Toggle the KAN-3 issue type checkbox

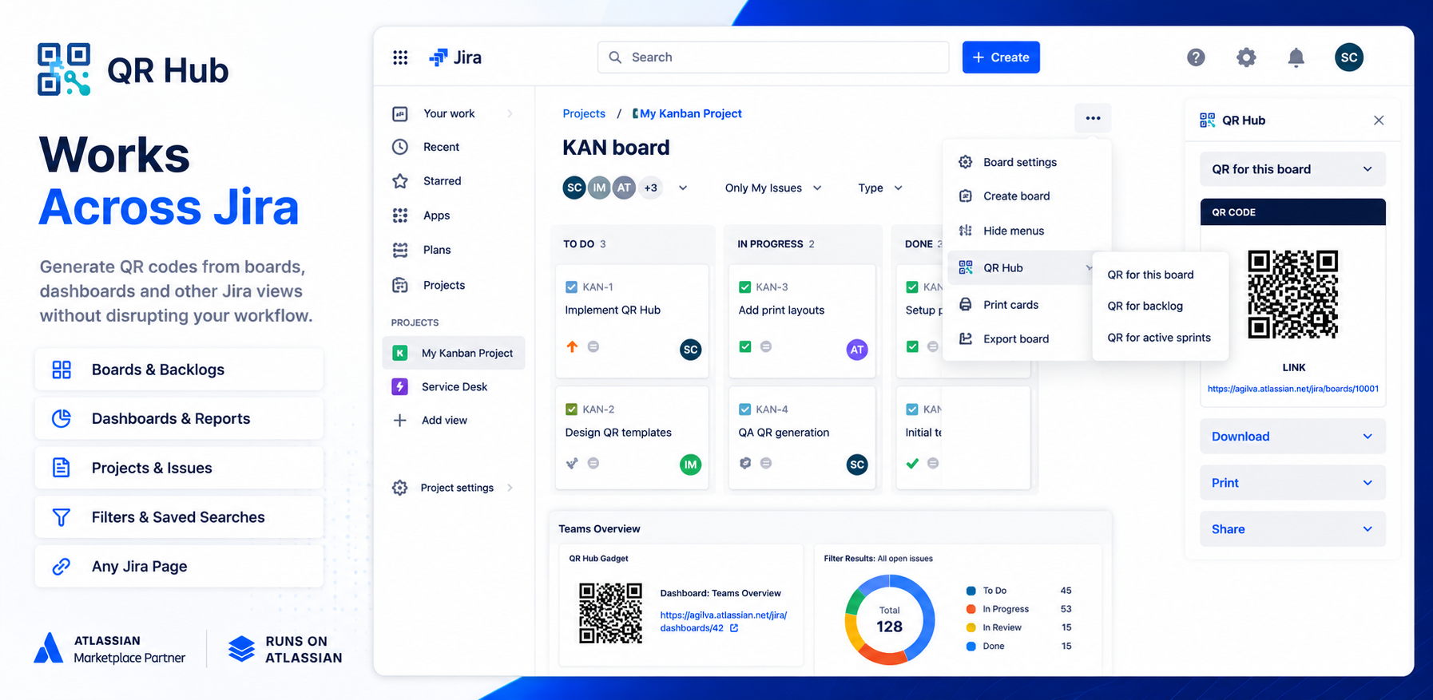745,287
